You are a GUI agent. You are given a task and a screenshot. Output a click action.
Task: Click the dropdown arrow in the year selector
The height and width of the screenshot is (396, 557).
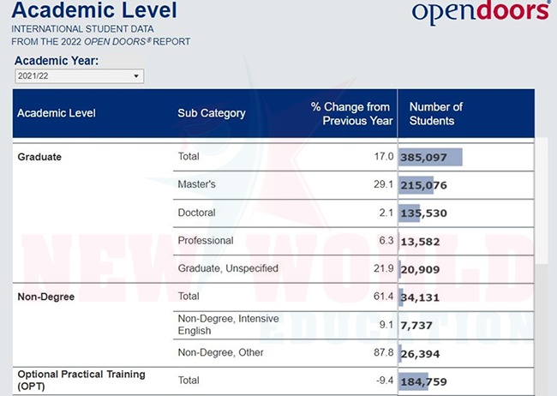[135, 77]
